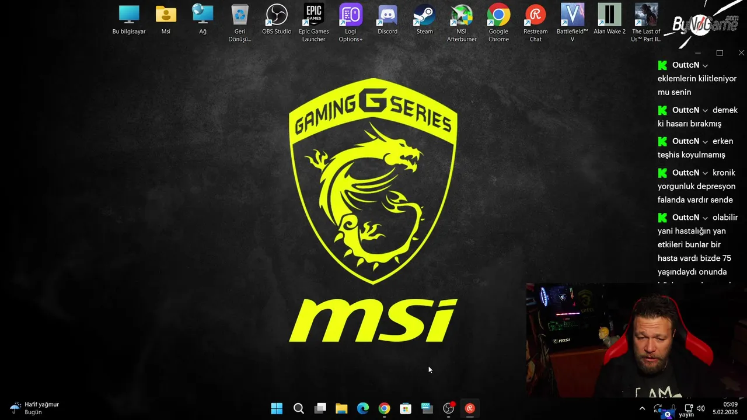Launch Battlefield V desktop shortcut

[573, 23]
